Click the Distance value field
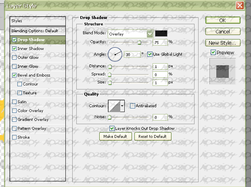 click(160, 66)
